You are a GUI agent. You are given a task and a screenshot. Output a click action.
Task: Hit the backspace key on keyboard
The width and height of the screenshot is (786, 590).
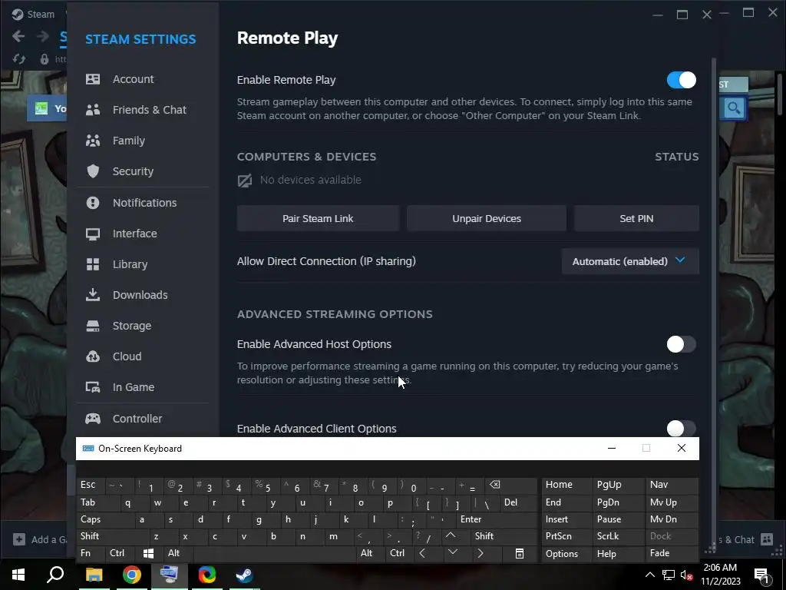pos(495,485)
